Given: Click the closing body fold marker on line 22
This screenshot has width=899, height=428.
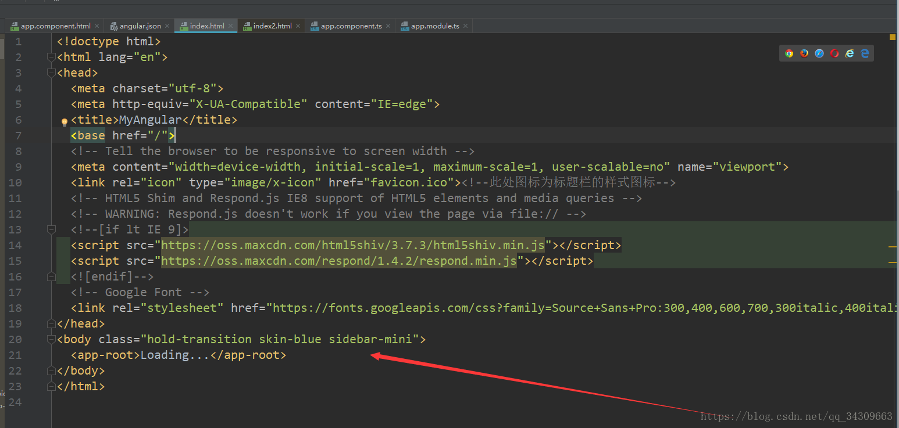Looking at the screenshot, I should point(51,371).
